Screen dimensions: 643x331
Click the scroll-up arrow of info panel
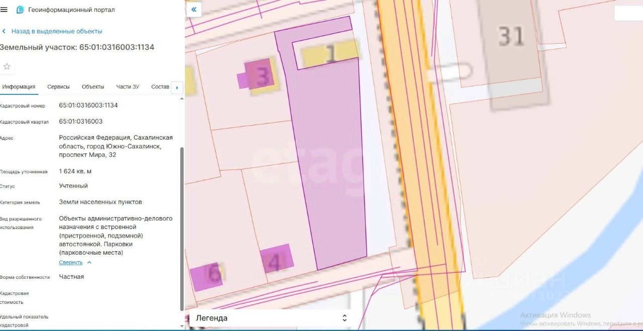point(182,99)
